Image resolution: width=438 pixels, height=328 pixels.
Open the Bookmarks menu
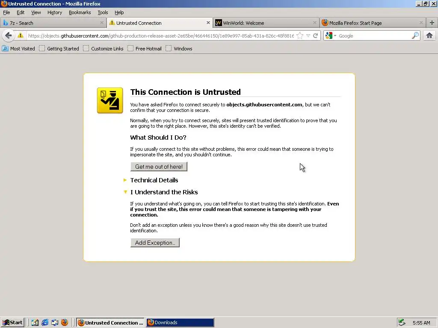(x=80, y=12)
